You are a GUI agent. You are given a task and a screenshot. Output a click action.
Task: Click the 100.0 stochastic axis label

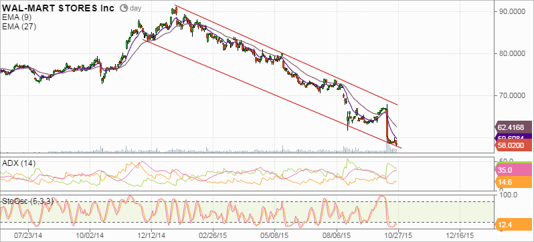click(508, 195)
